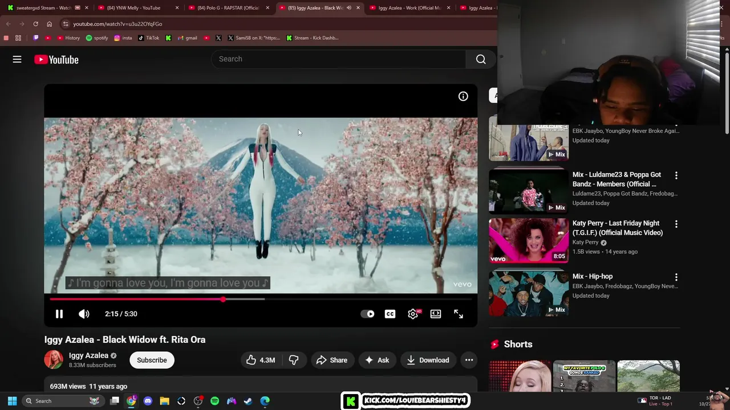730x410 pixels.
Task: Open options for Katy Perry video
Action: [x=676, y=224]
